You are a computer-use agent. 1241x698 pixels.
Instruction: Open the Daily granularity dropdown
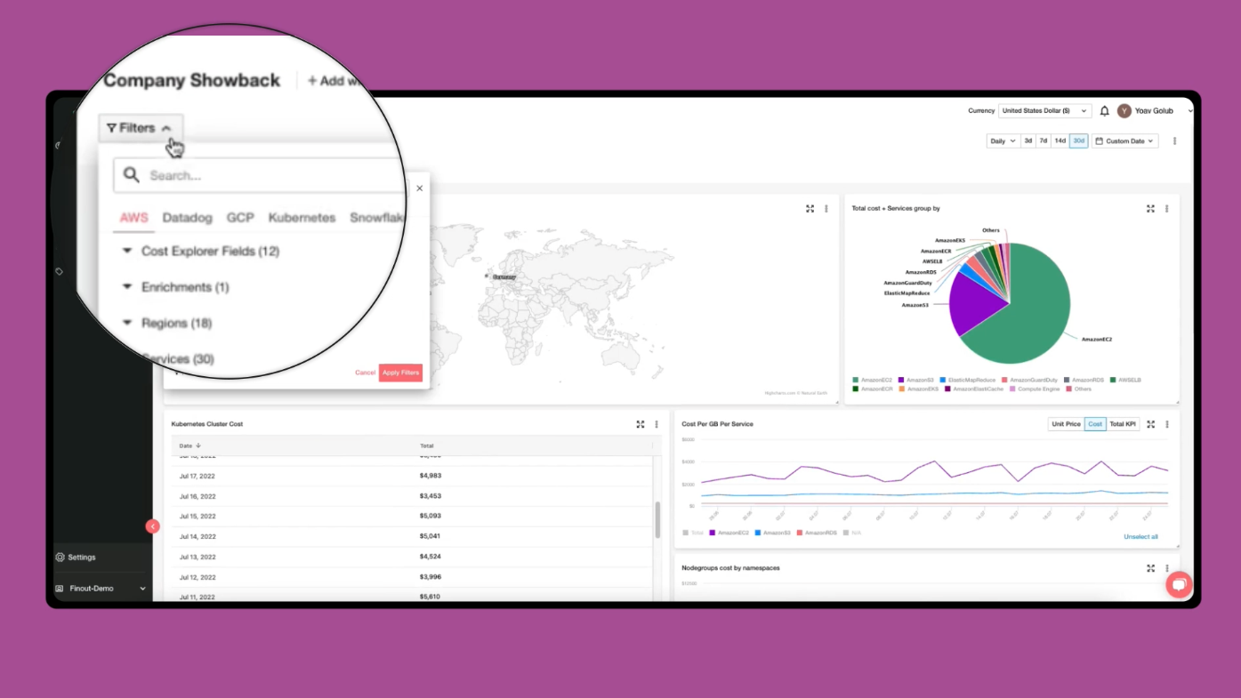coord(1003,141)
